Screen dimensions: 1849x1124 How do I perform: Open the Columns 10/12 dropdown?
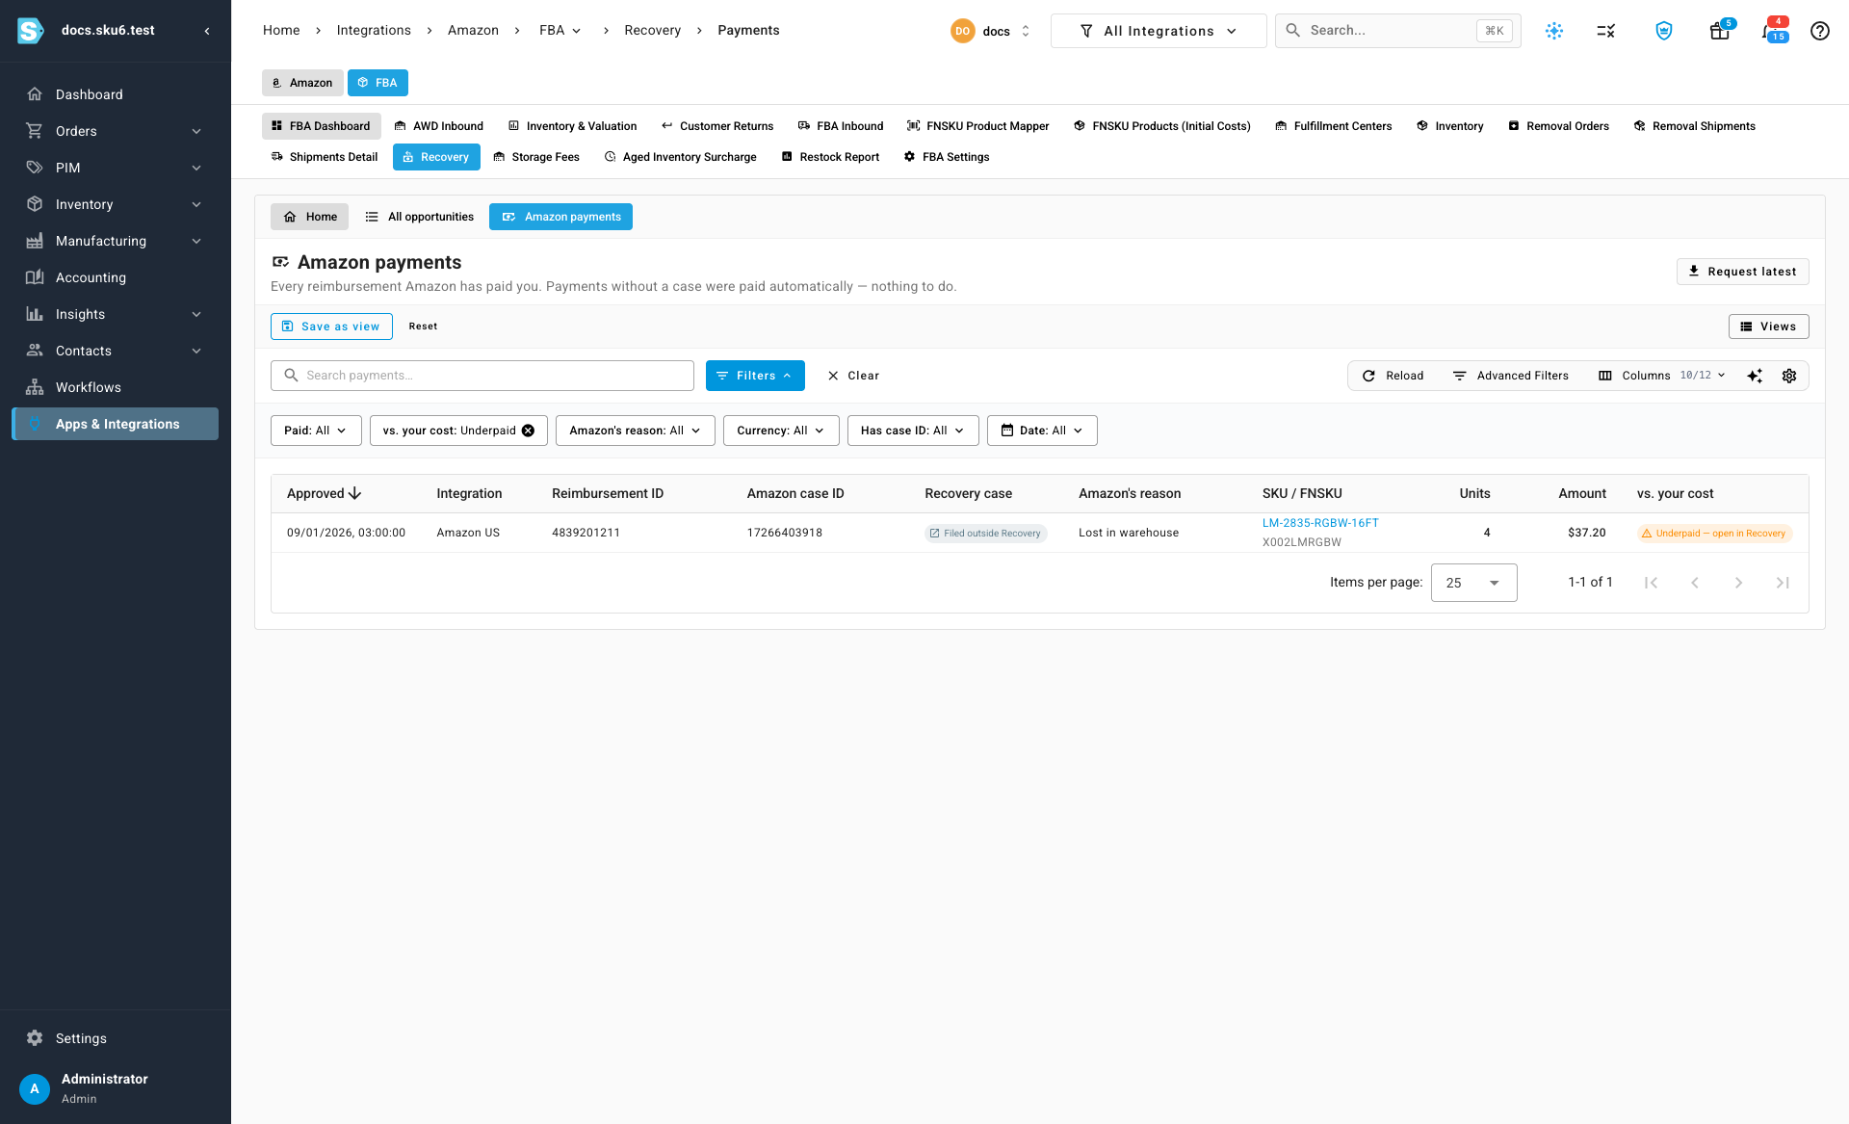pos(1662,376)
